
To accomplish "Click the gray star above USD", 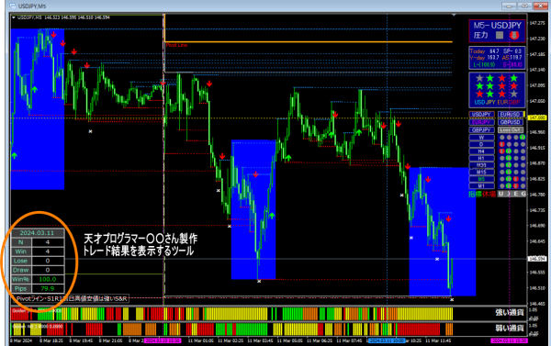I will [479, 78].
